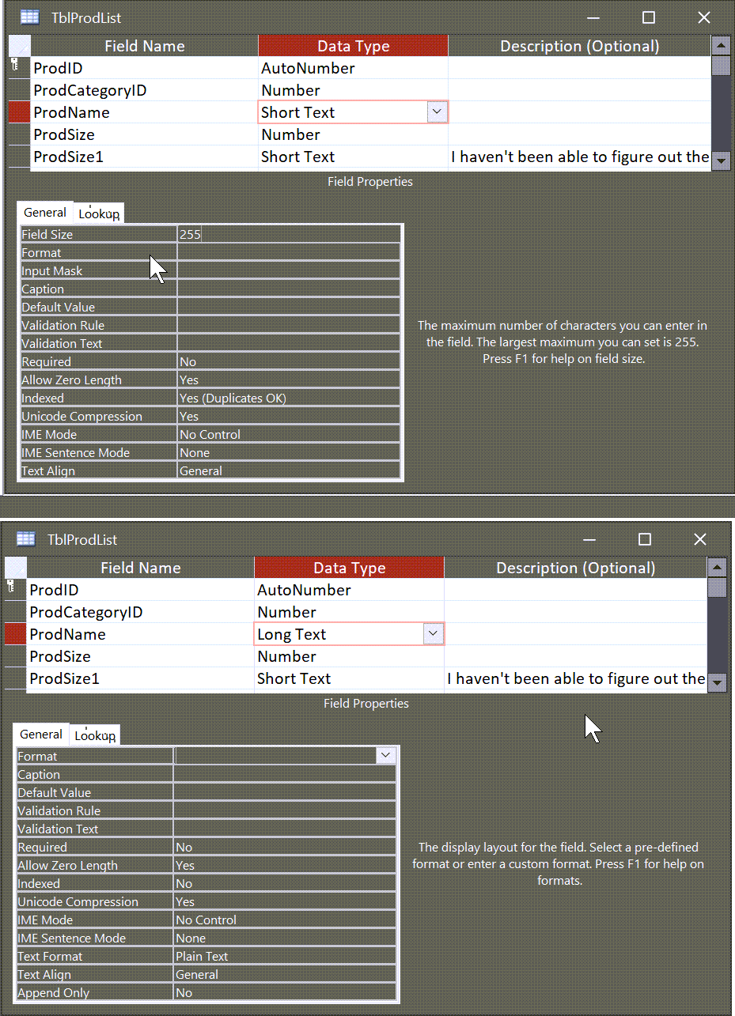
Task: Click IME Mode value in upper window
Action: (289, 434)
